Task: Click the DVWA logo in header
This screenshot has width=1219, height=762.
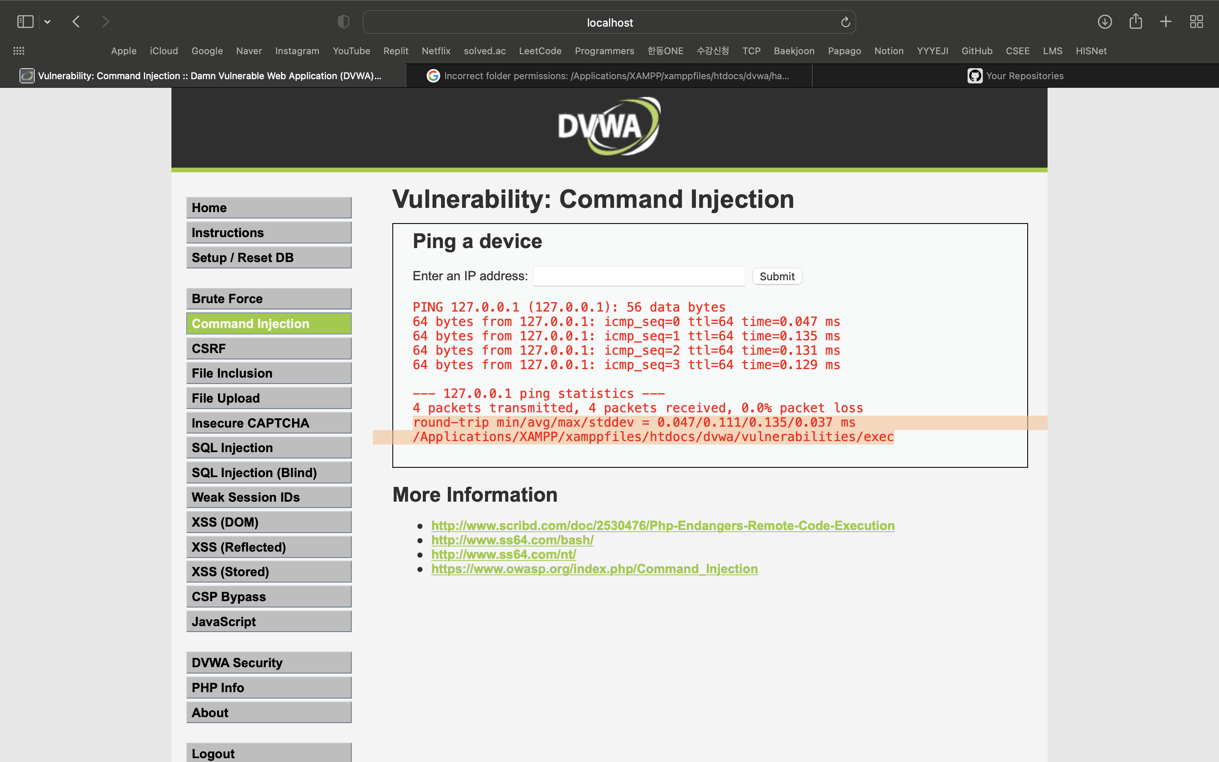Action: [x=609, y=127]
